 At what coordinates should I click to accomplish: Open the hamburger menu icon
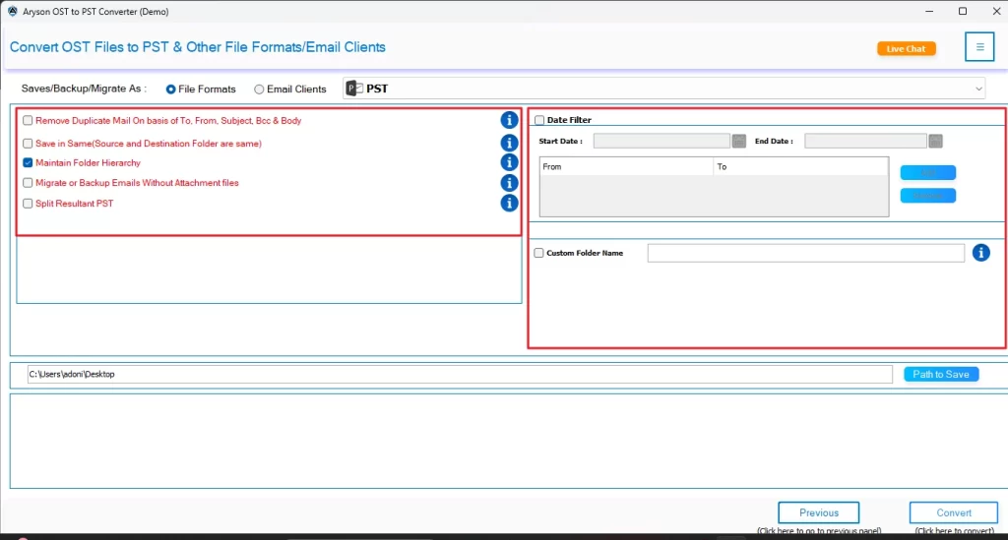(979, 47)
